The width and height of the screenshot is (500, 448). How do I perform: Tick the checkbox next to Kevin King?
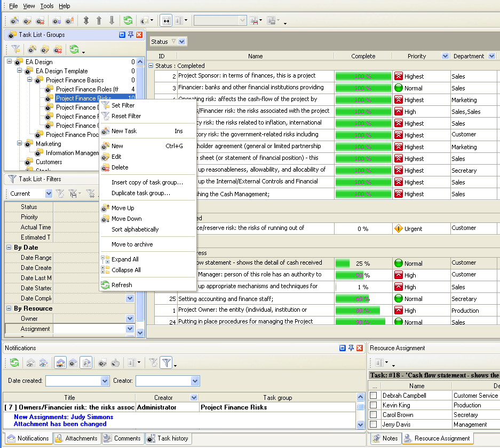tap(374, 405)
